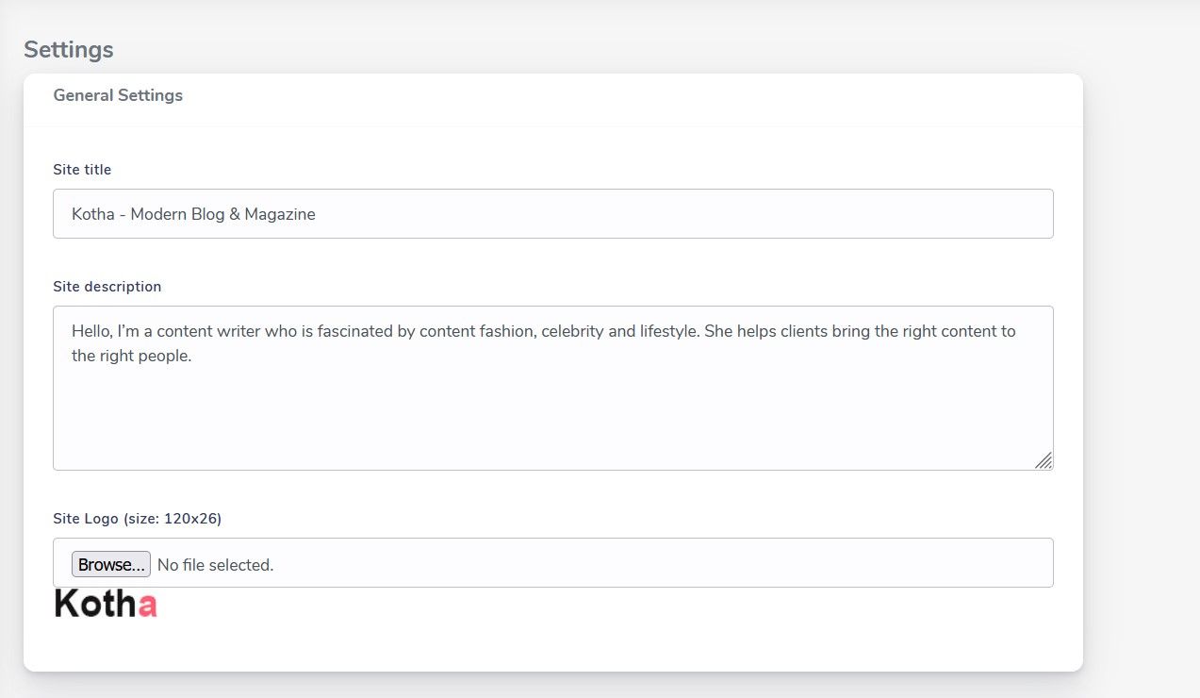The height and width of the screenshot is (698, 1200).
Task: Click the ampersand in the site title
Action: click(x=233, y=214)
